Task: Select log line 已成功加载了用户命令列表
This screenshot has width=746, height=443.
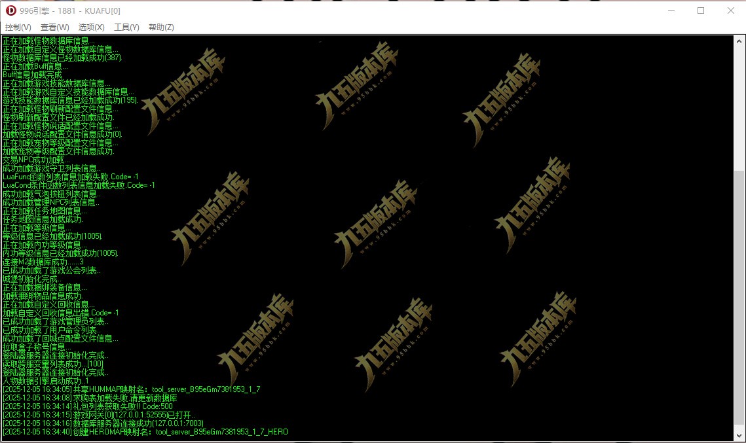Action: point(51,330)
